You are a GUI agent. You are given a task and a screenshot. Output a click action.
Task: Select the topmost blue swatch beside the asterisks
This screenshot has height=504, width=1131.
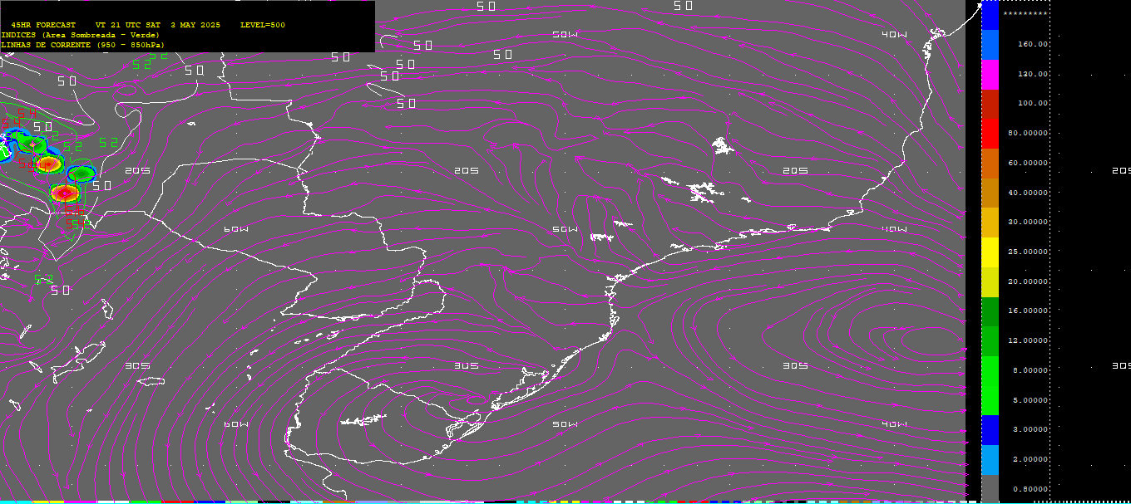pyautogui.click(x=990, y=16)
